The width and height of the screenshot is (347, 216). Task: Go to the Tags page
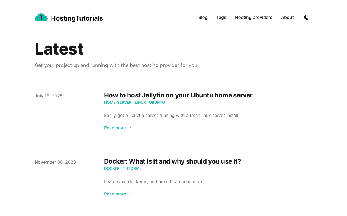[221, 18]
